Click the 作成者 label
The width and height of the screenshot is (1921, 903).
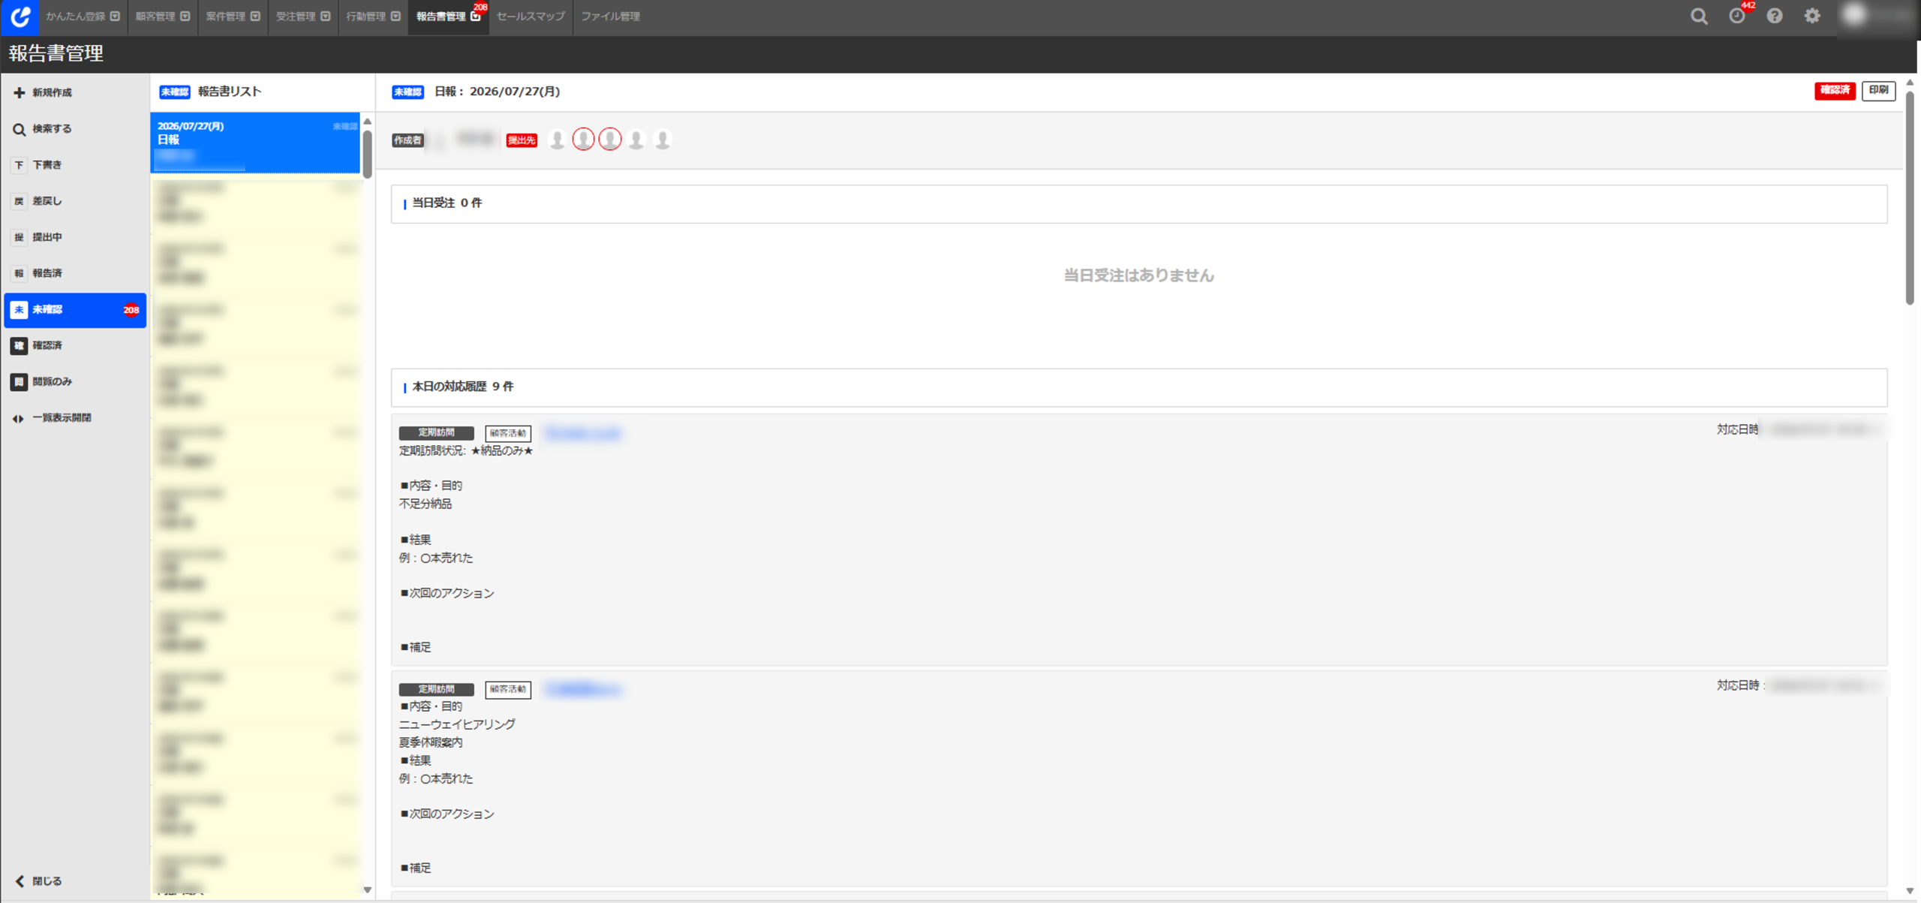click(407, 140)
